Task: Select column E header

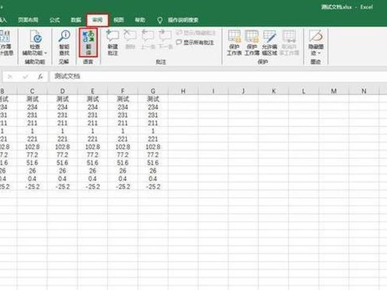Action: coord(92,91)
